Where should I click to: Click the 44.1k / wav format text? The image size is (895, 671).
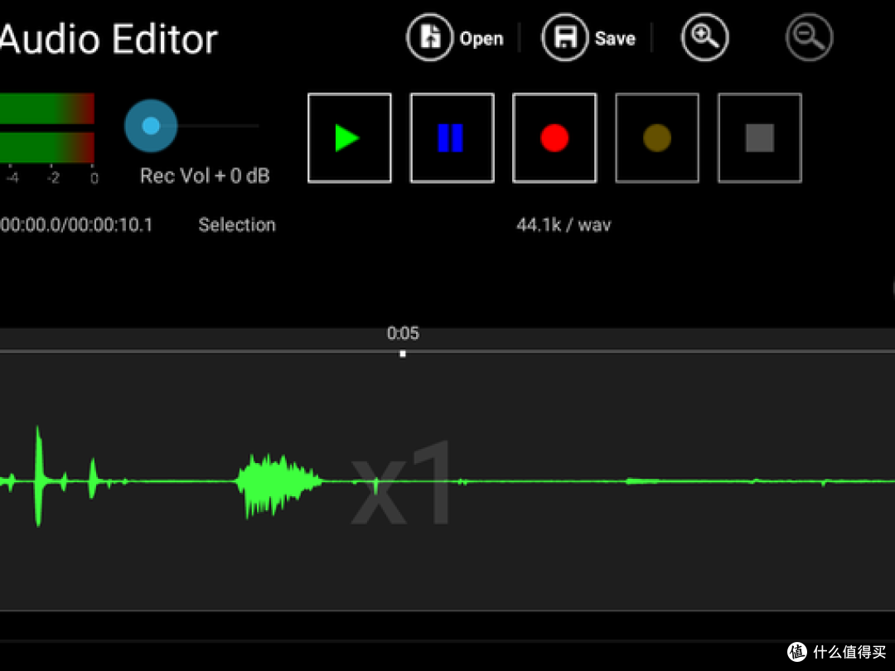pos(564,224)
